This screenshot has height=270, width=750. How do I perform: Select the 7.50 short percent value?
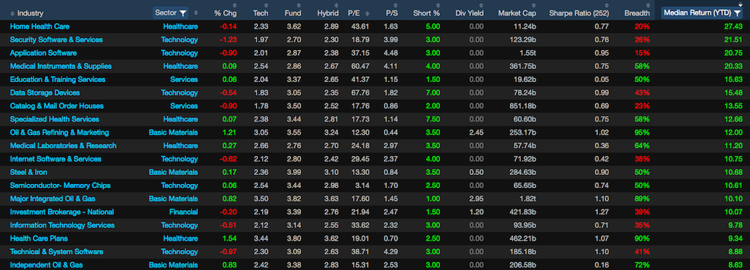[x=432, y=119]
